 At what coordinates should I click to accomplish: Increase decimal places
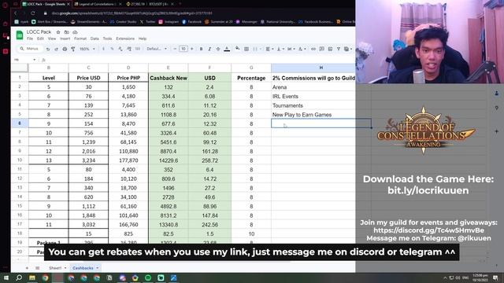coord(129,49)
